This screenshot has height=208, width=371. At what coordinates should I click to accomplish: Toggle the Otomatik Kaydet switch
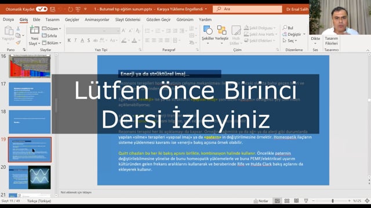point(42,9)
